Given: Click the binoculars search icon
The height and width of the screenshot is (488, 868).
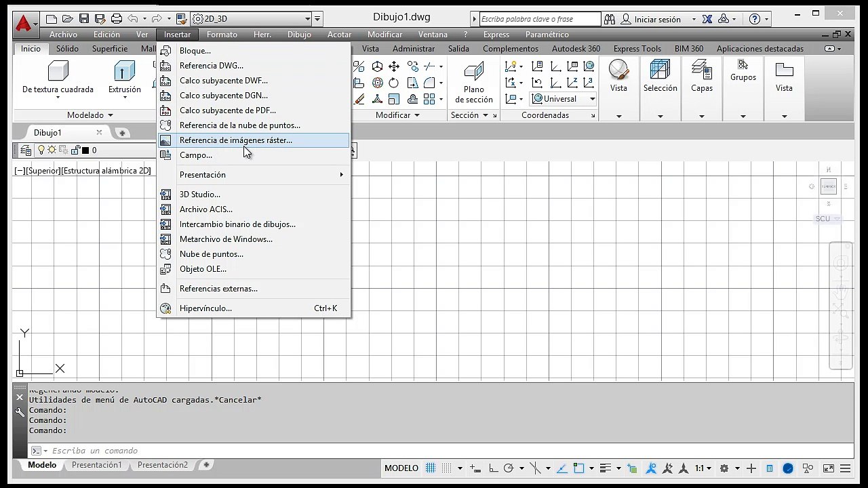Looking at the screenshot, I should [610, 19].
